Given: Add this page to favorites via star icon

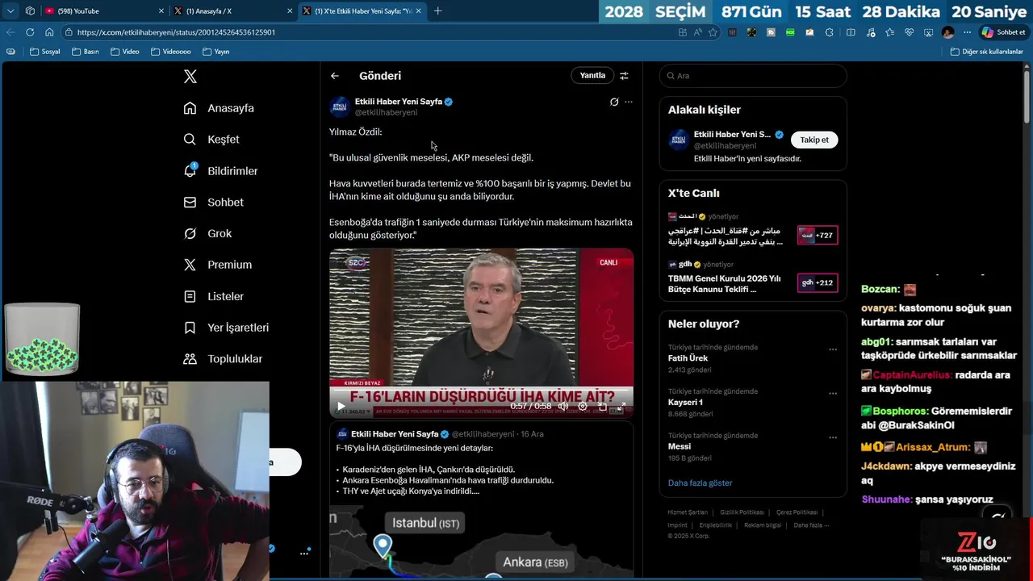Looking at the screenshot, I should coord(713,32).
